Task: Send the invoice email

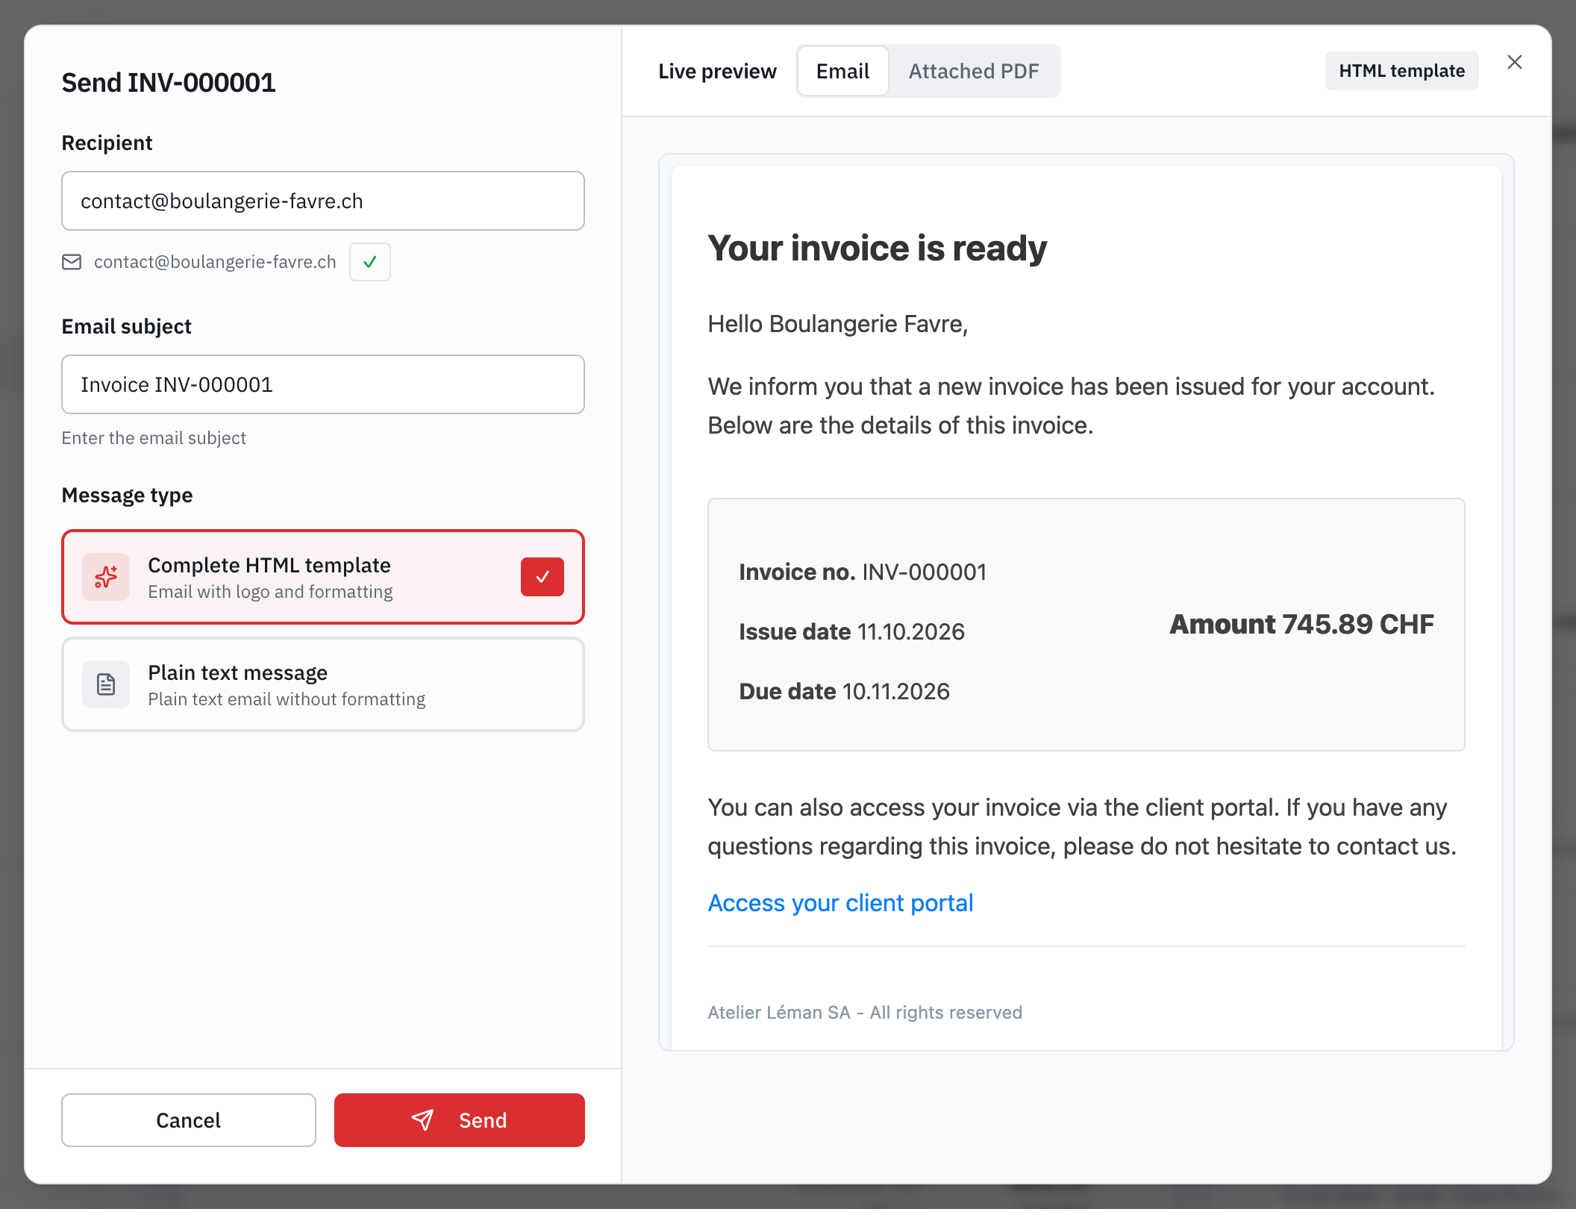Action: click(x=460, y=1120)
